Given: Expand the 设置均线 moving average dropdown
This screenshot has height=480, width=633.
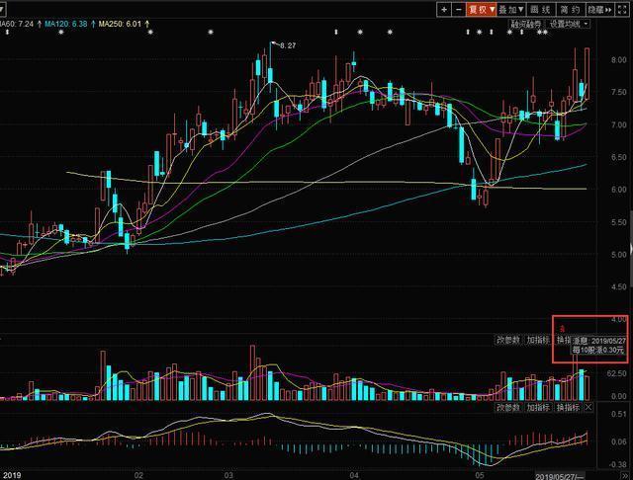Looking at the screenshot, I should [570, 24].
